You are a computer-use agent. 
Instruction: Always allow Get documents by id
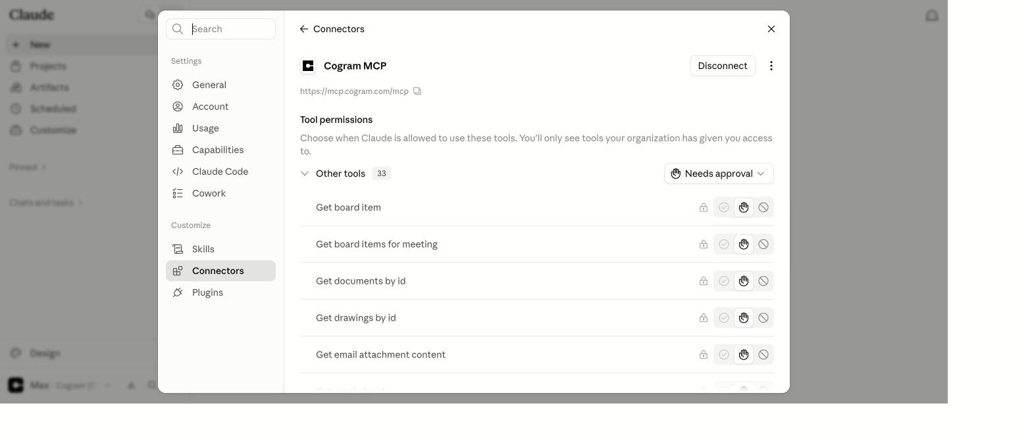(724, 281)
